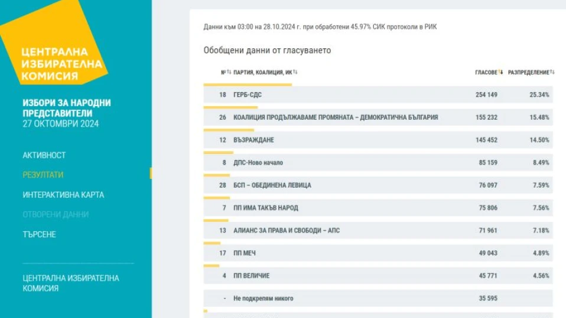Sort by ПАРТИЯ, КОАЛИЦИЯ, ИК arrows icon

pos(295,72)
